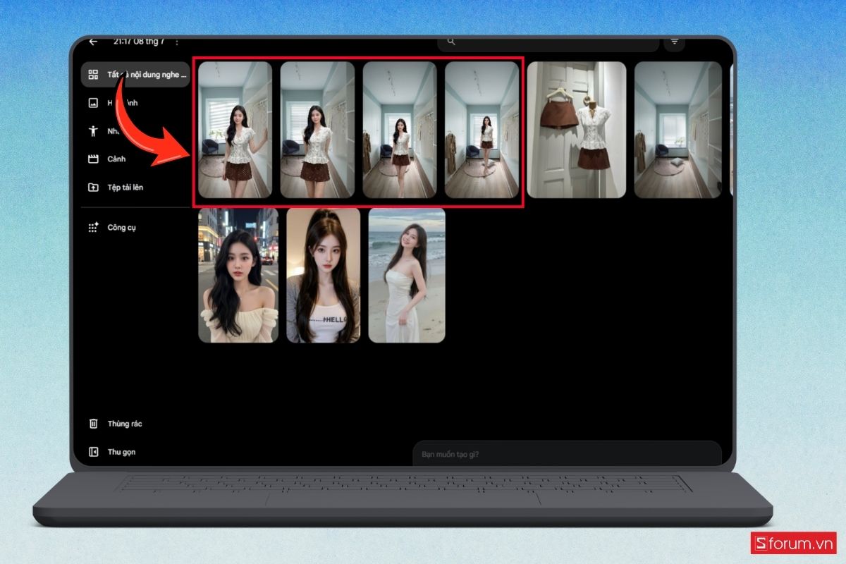
Task: Open first thumbnail of girl touching wall
Action: [x=235, y=130]
